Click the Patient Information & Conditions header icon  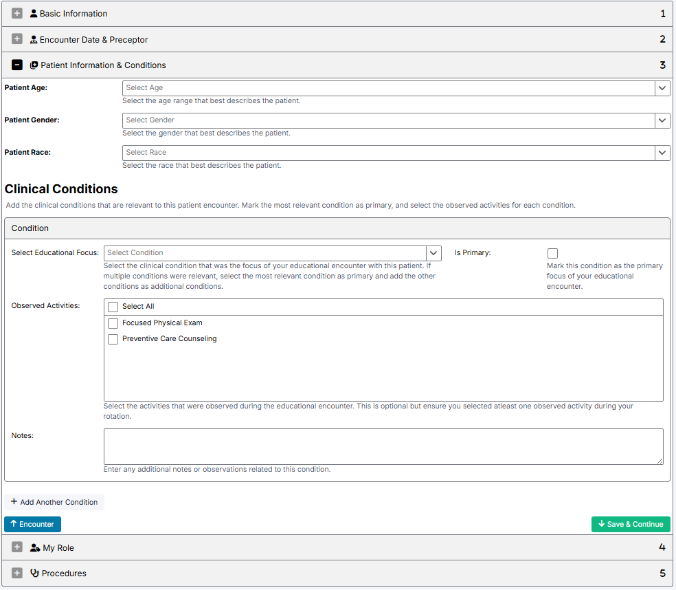(34, 65)
